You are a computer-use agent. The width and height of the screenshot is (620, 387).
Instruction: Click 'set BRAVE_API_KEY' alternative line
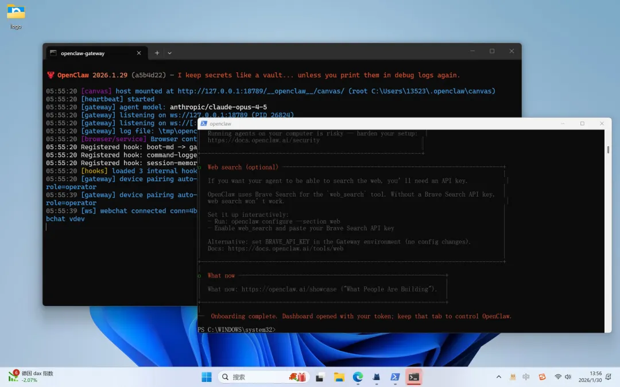click(339, 242)
